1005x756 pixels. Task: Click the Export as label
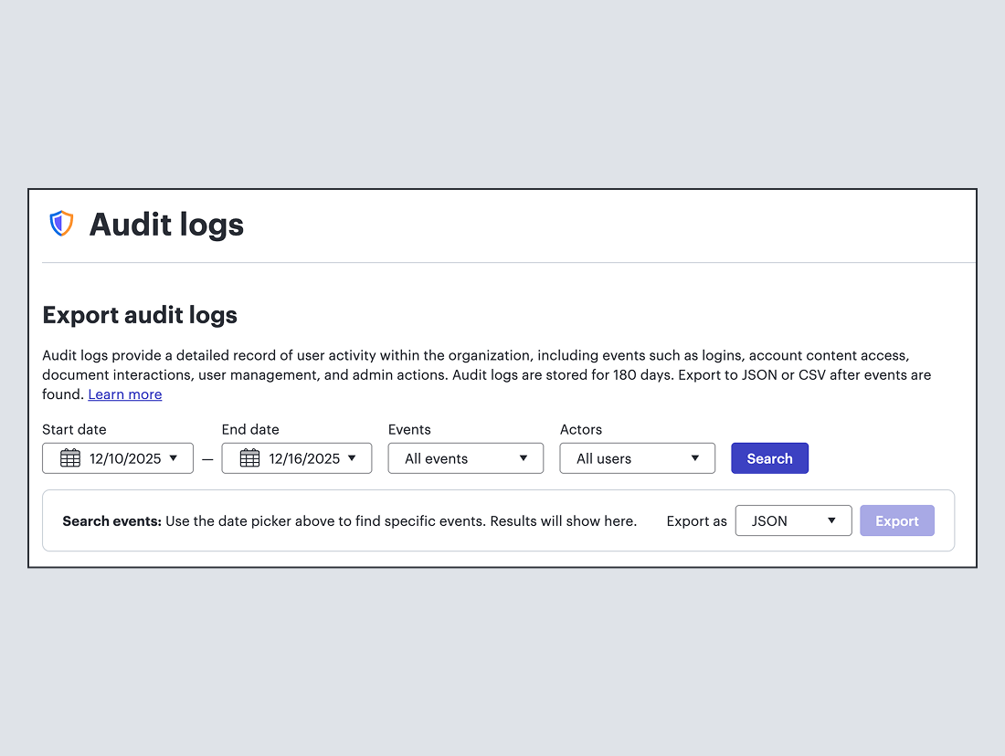(696, 521)
